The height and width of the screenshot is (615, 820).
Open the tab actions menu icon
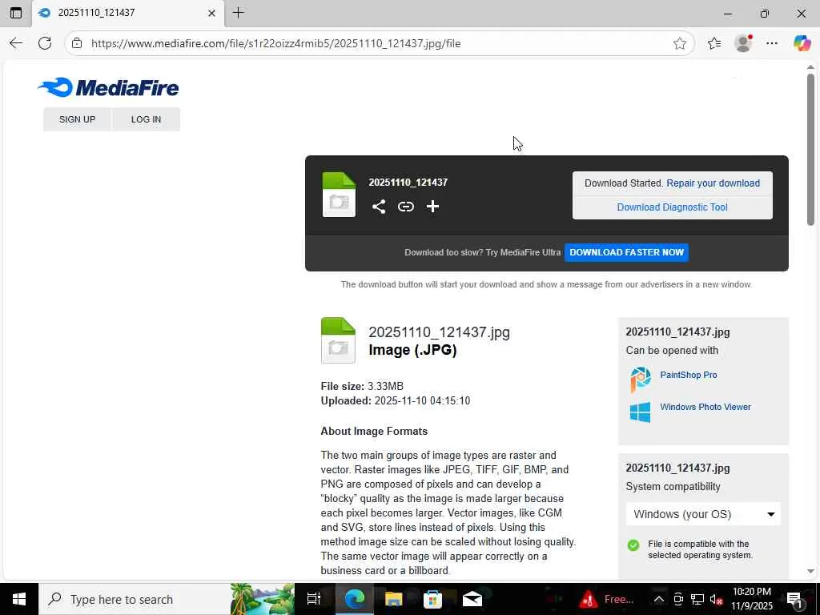(16, 13)
